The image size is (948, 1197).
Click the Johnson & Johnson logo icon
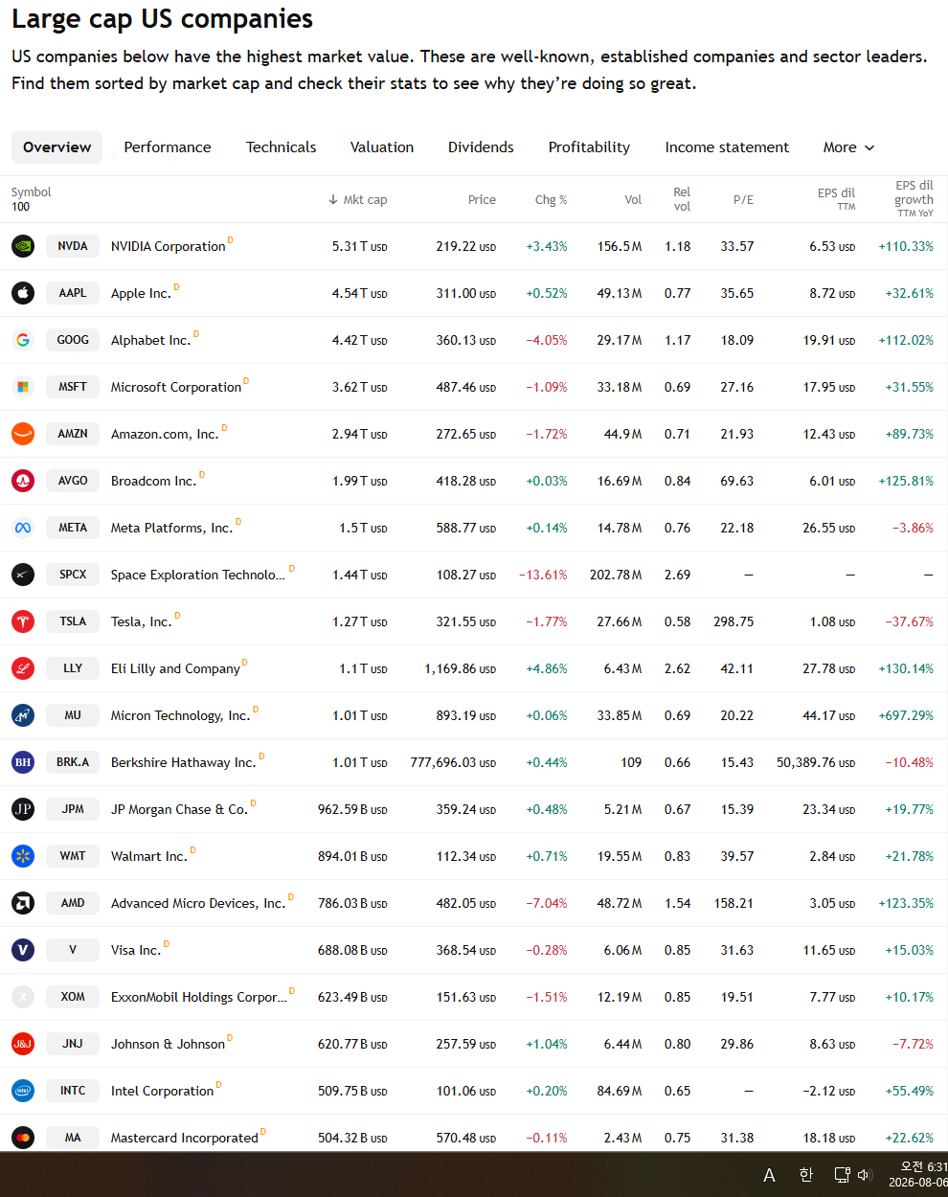(x=23, y=1044)
